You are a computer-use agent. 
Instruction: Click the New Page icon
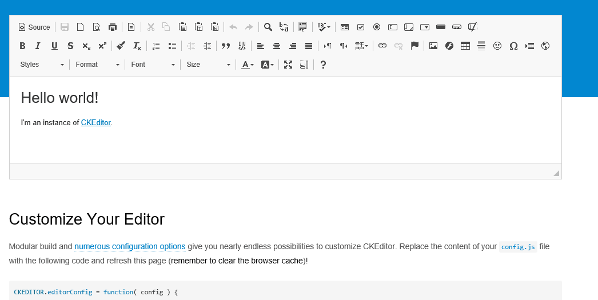(x=81, y=27)
